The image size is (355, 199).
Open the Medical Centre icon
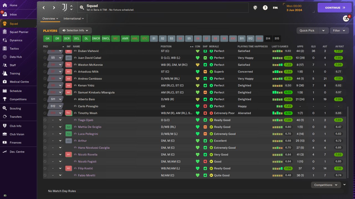pyautogui.click(x=5, y=82)
